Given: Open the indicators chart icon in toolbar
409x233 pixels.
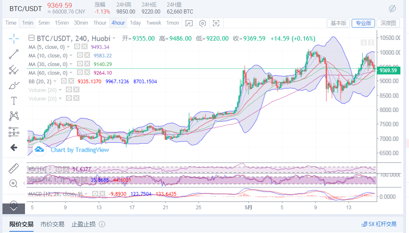Looking at the screenshot, I should [188, 23].
